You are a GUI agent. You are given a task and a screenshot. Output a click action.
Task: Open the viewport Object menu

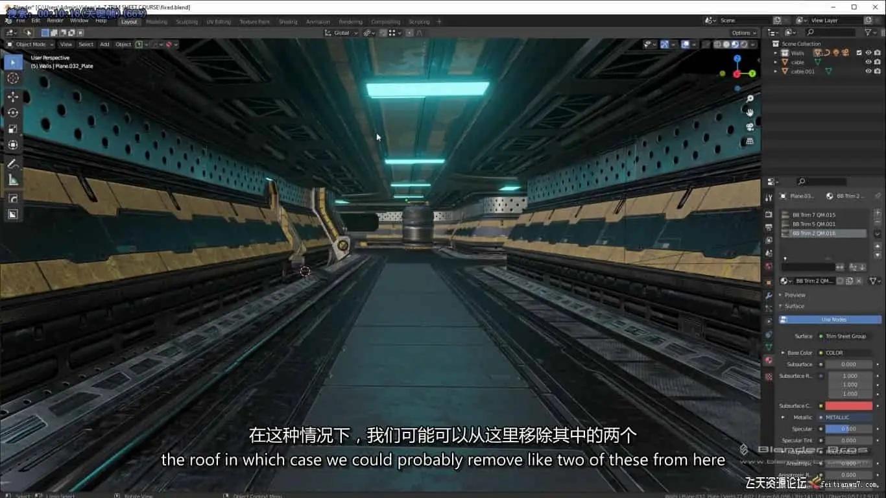(123, 44)
